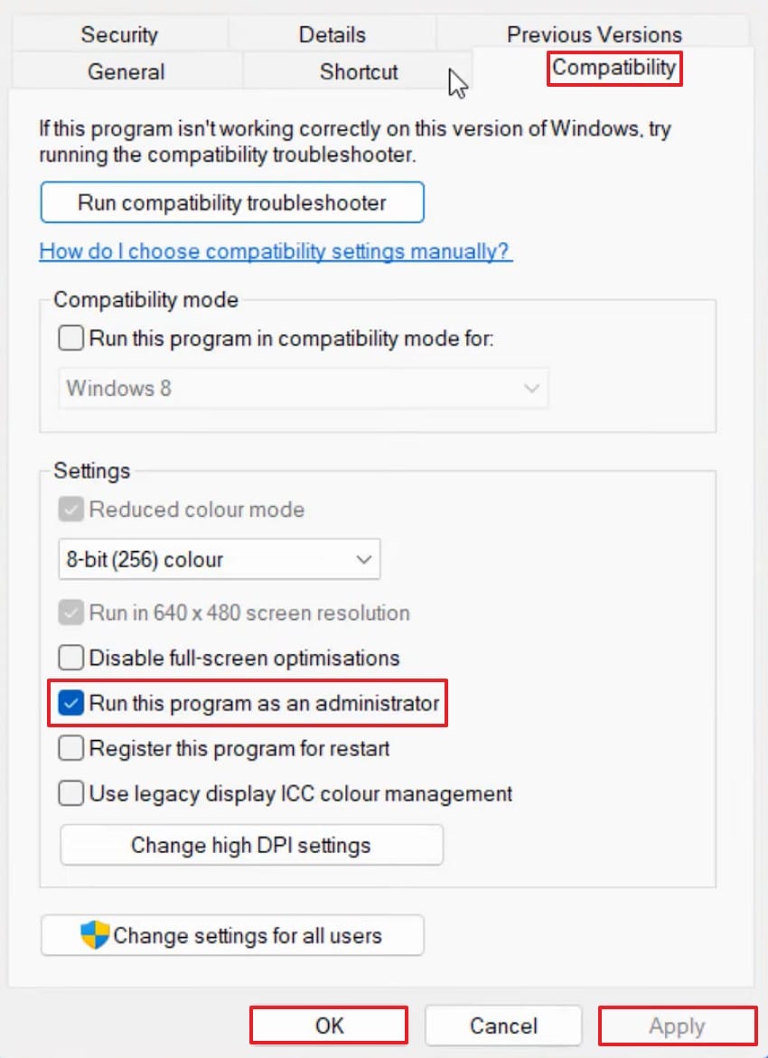
Task: Select the Details tab
Action: [x=332, y=34]
